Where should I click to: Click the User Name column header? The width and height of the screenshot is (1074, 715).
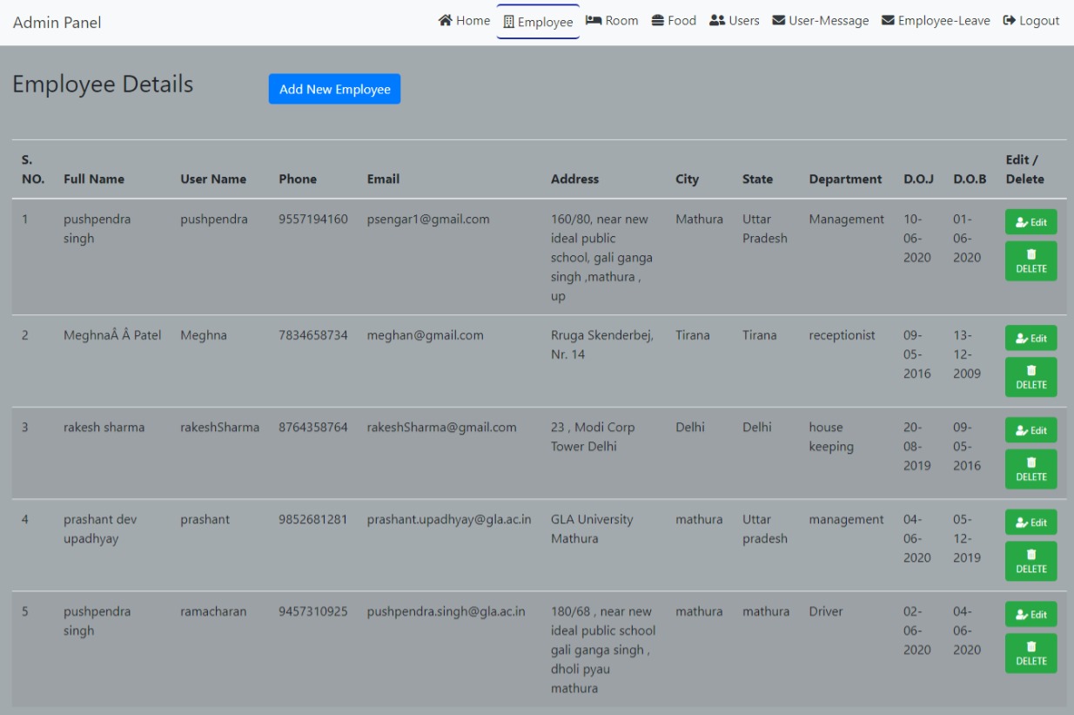(213, 179)
